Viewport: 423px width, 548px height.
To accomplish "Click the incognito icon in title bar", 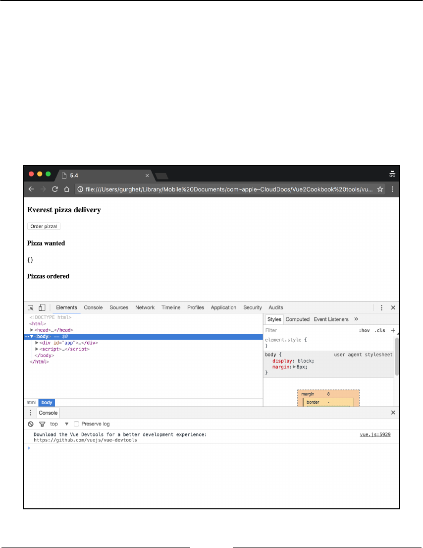I will (x=392, y=174).
